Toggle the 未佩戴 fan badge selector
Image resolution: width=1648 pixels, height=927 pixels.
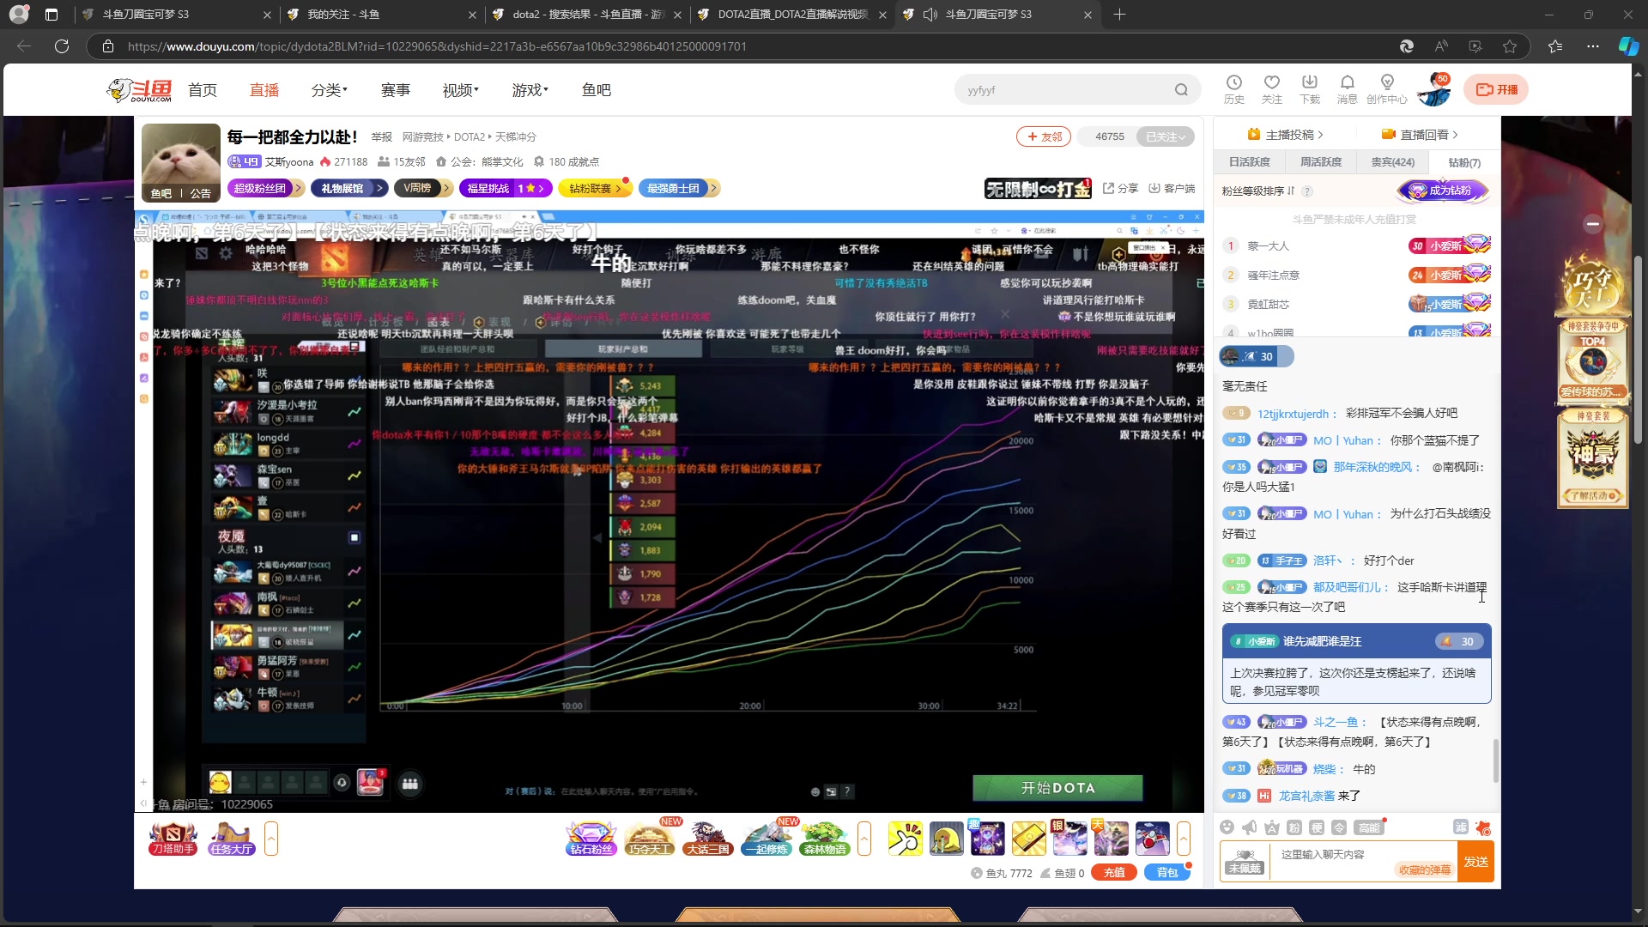(x=1245, y=861)
